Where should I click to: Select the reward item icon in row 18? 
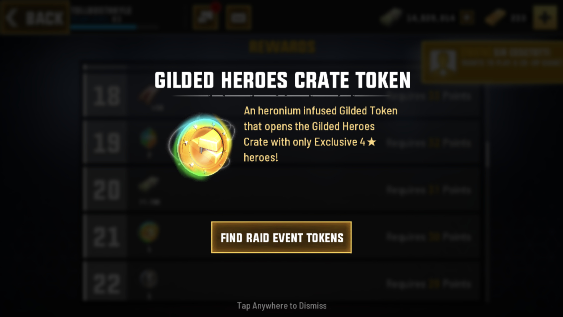coord(149,96)
